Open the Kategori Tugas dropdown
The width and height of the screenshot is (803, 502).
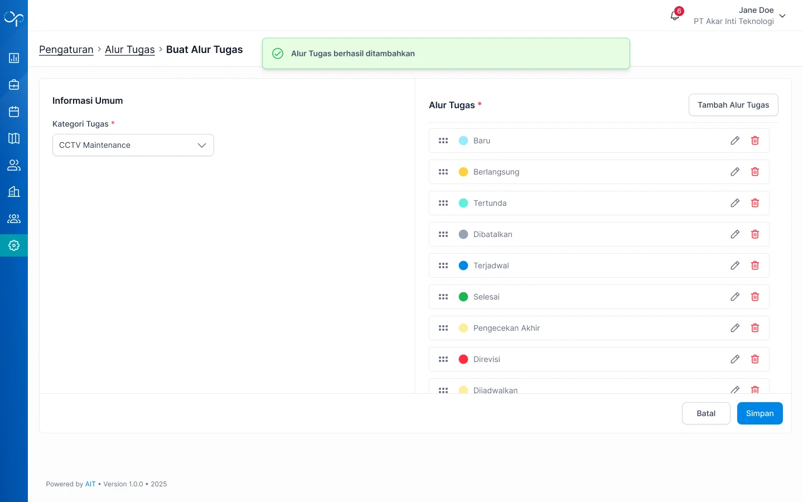point(133,145)
